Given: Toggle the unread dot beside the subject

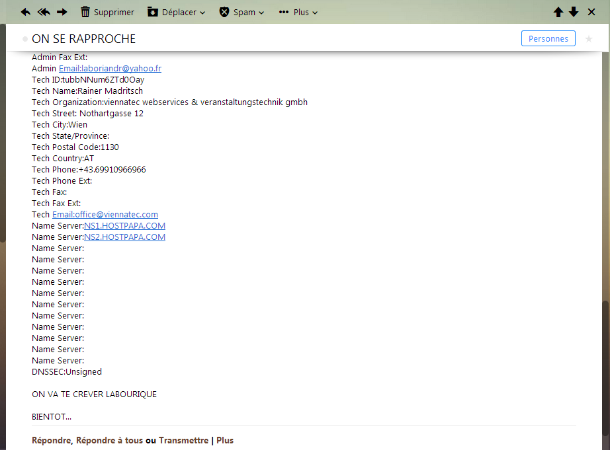Looking at the screenshot, I should click(x=25, y=39).
